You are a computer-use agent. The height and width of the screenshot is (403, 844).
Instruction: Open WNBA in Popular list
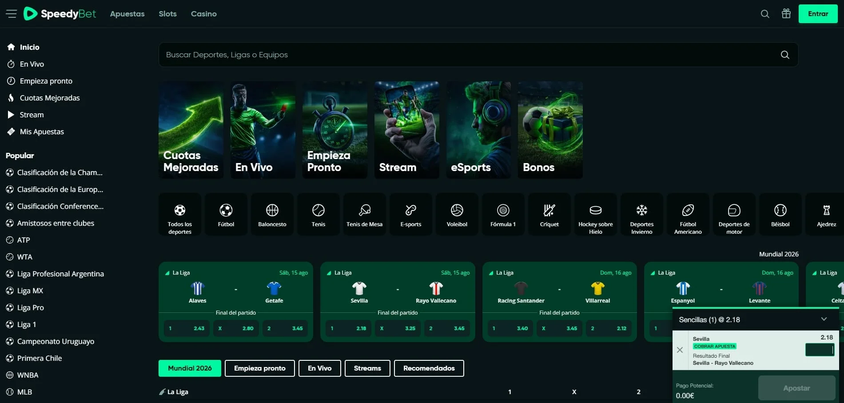(22, 375)
